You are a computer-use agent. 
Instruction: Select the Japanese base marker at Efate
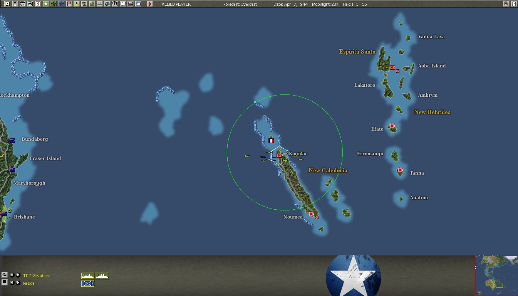coord(392,126)
